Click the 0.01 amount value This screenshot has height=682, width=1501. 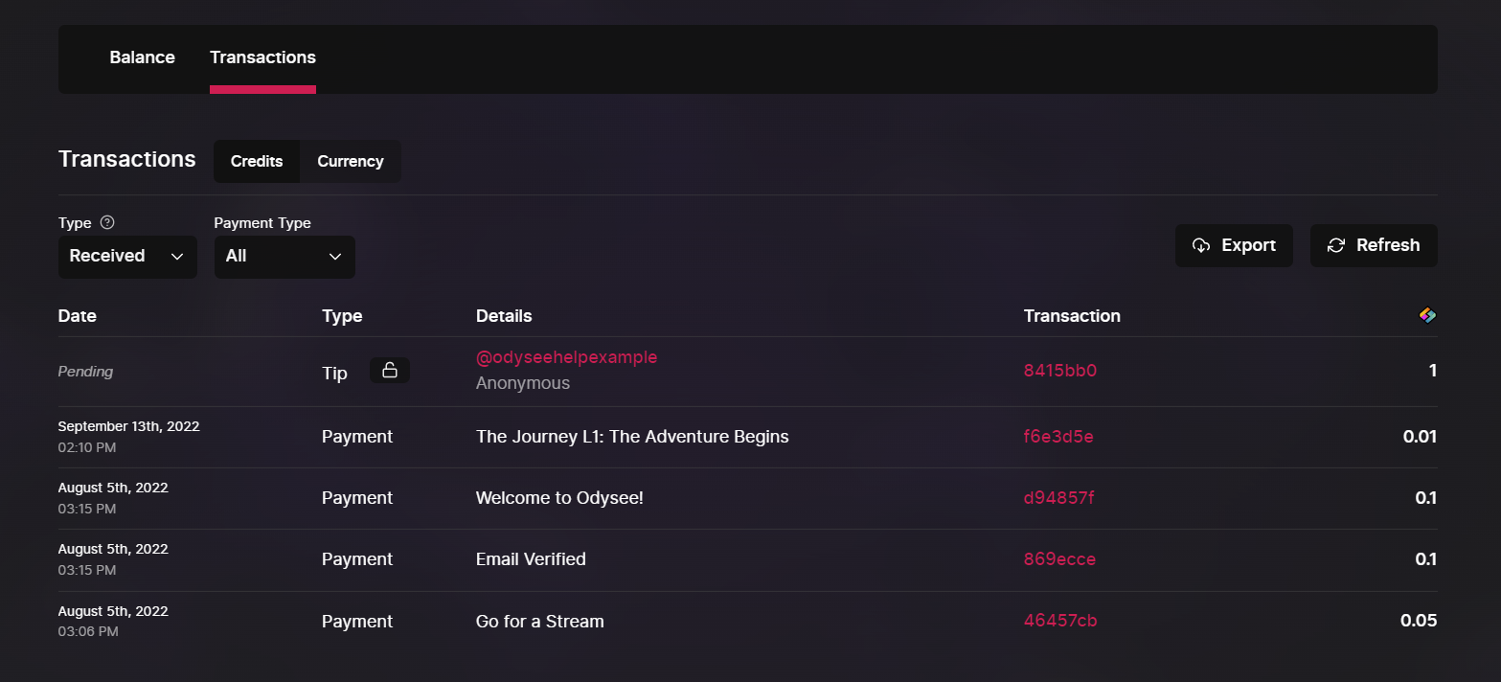click(1420, 437)
